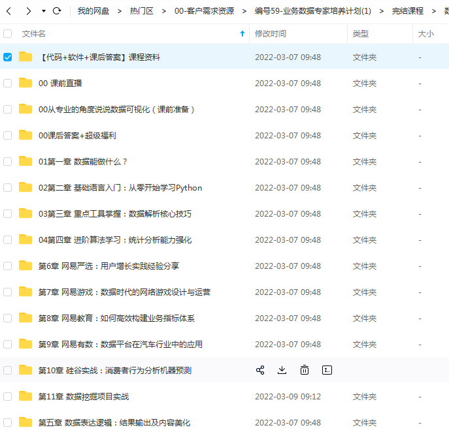Rename the 第10章 硅谷实战 folder
This screenshot has width=449, height=434.
[x=327, y=370]
